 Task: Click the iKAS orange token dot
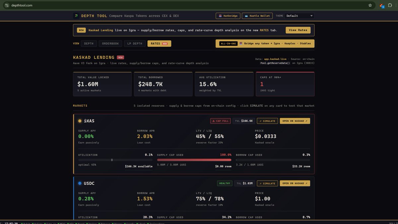(x=80, y=121)
